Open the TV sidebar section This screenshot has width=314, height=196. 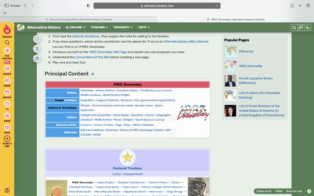pyautogui.click(x=7, y=104)
